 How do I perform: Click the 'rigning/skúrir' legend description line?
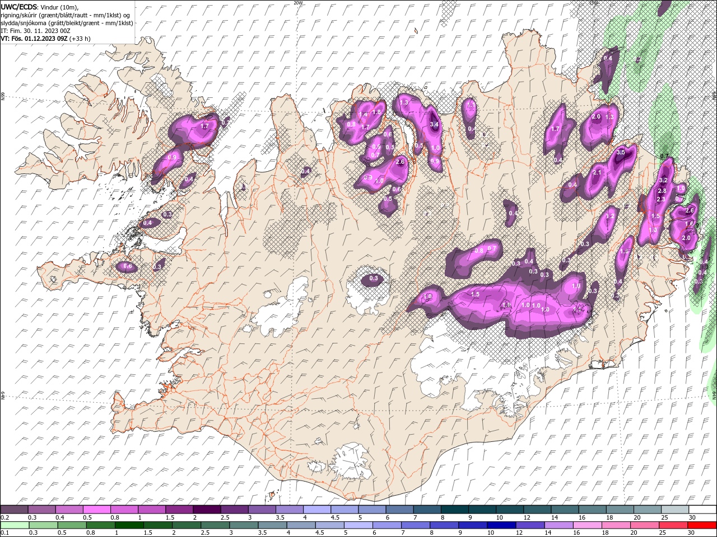pyautogui.click(x=66, y=15)
